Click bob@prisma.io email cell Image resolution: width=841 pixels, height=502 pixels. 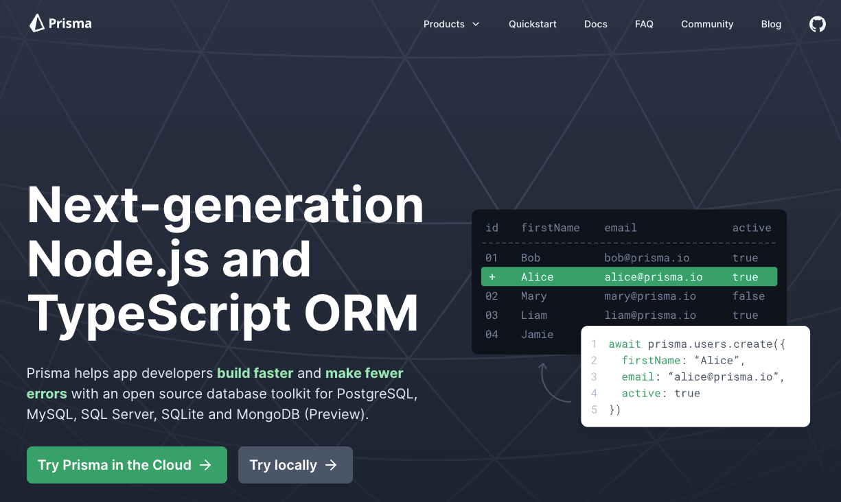coord(647,258)
